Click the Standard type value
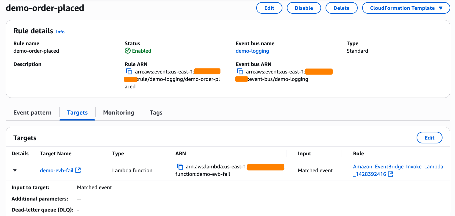 [x=357, y=51]
